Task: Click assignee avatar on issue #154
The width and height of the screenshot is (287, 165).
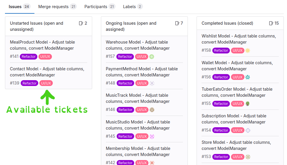Action: click(248, 130)
